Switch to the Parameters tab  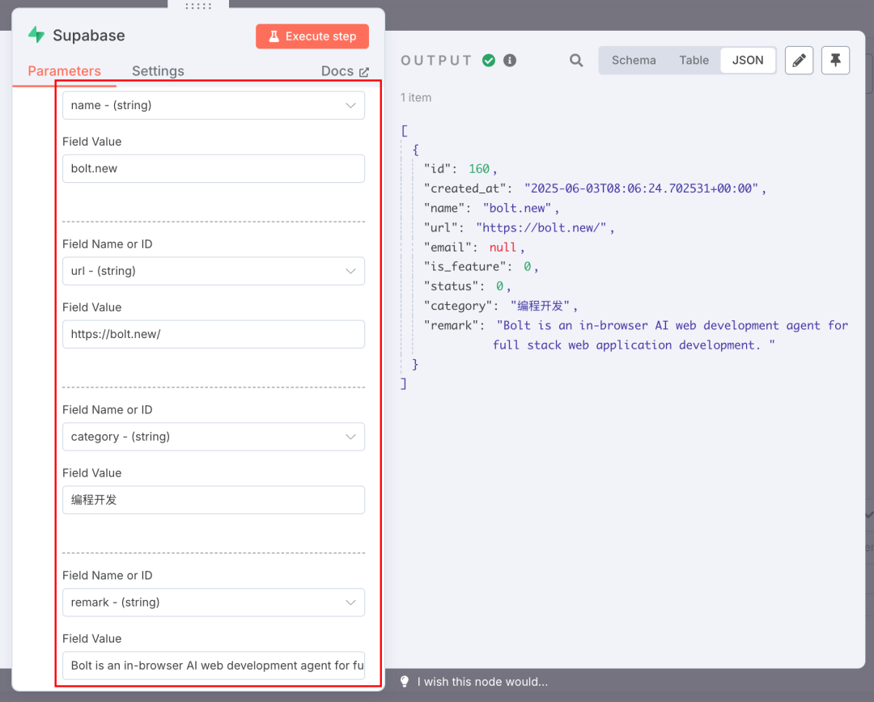coord(64,71)
